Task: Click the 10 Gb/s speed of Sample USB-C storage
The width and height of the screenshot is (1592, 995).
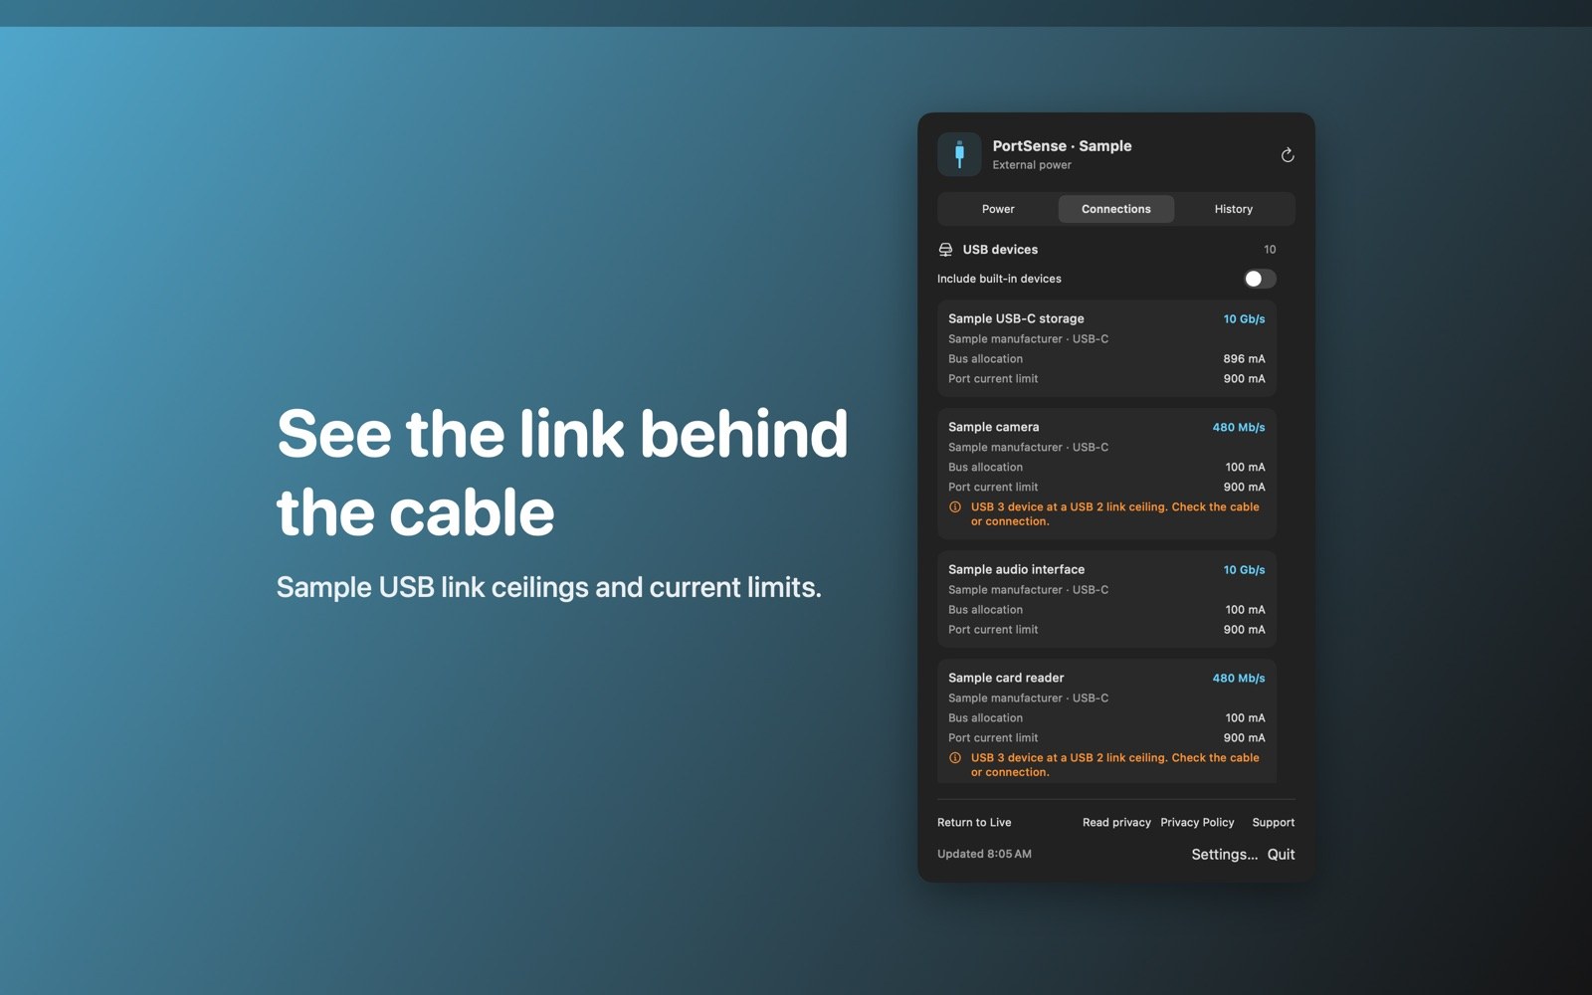Action: point(1244,319)
